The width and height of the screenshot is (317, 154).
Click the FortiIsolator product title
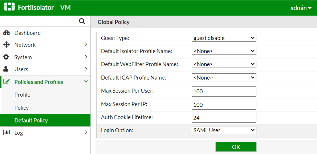[x=36, y=8]
